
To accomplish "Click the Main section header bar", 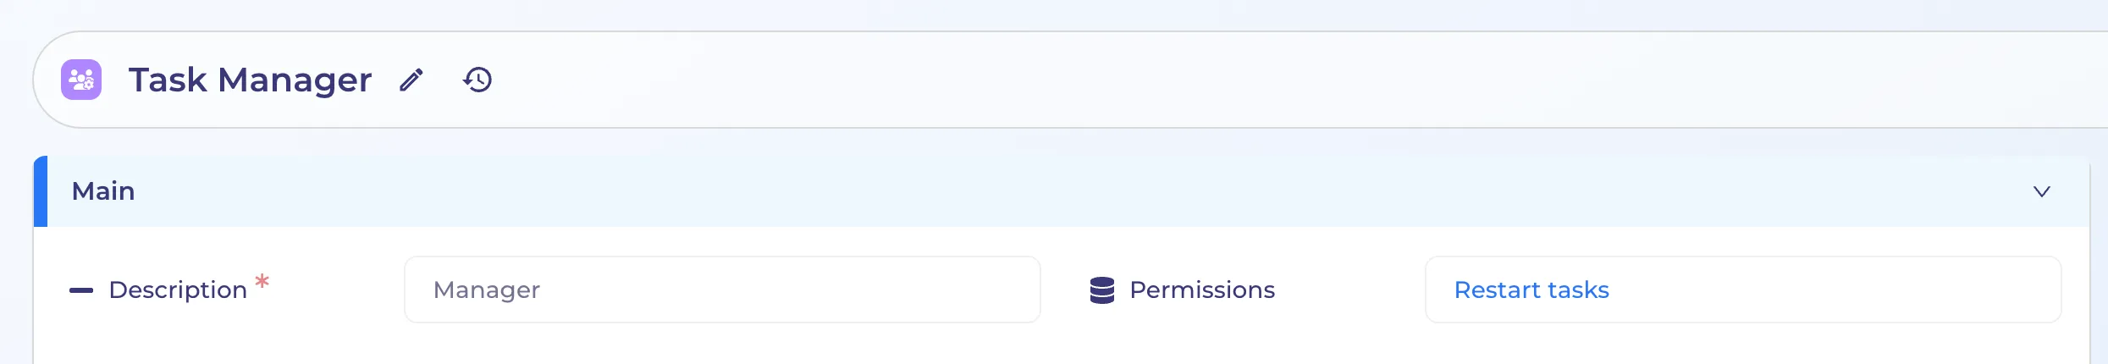I will coord(1062,191).
